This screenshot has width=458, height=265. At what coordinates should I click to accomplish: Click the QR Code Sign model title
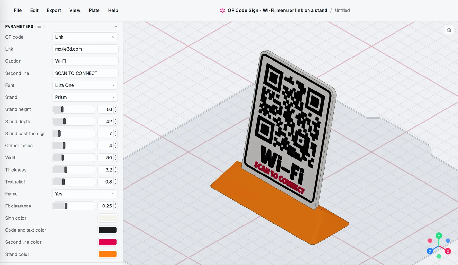(277, 10)
